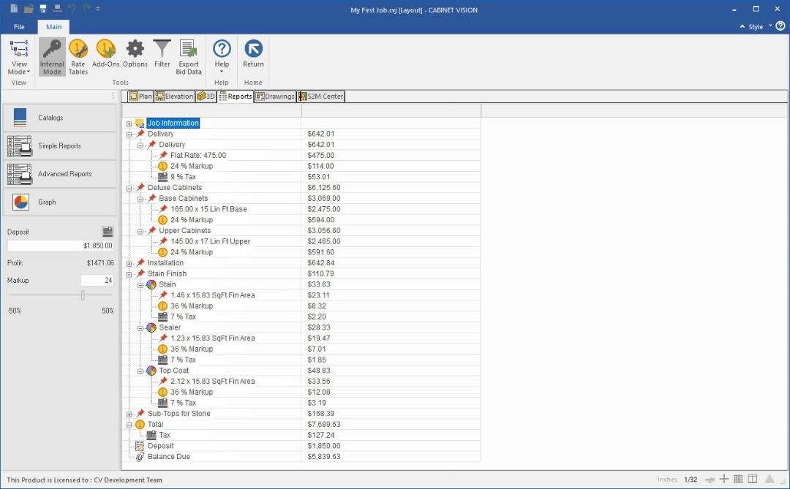
Task: Click the Graph button in sidebar
Action: coord(59,202)
